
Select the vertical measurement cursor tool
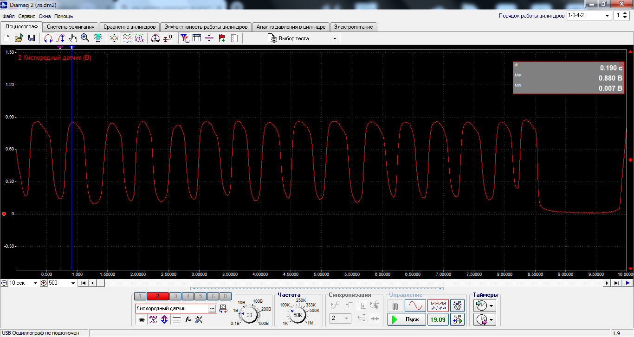click(x=60, y=38)
